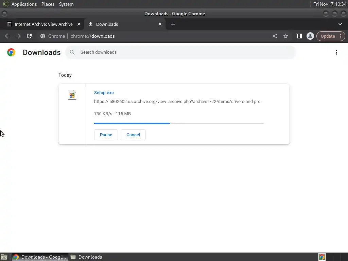Screen dimensions: 348x261
Task: Click the Chrome logo beside Downloads heading
Action: pyautogui.click(x=11, y=52)
